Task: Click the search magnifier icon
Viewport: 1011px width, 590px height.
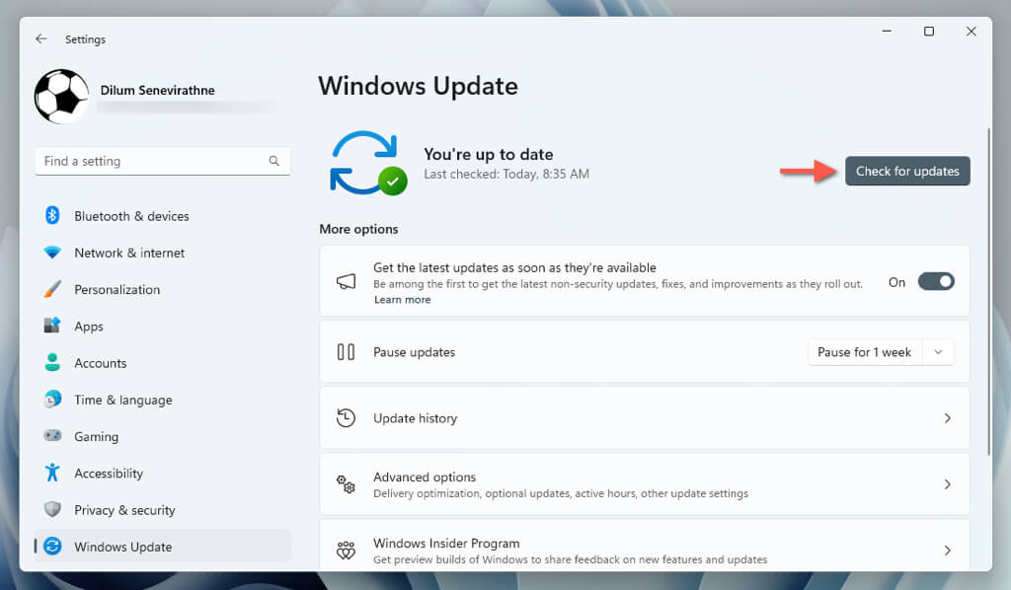Action: tap(274, 161)
